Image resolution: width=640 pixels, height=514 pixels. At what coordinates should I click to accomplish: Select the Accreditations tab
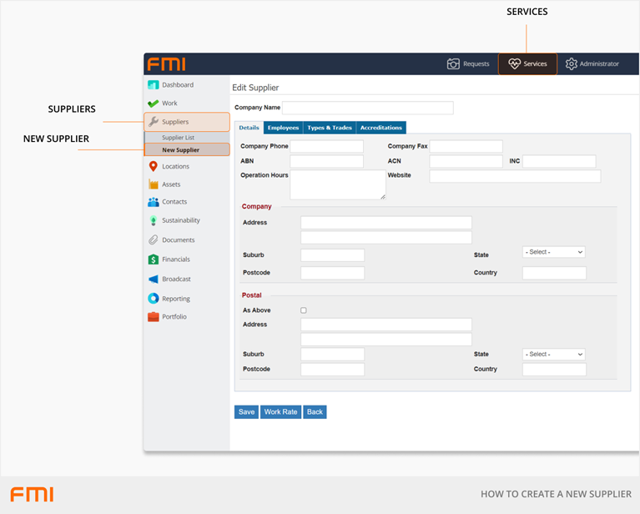(381, 128)
